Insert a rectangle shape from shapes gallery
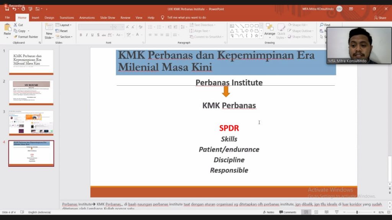The height and width of the screenshot is (220, 392). click(x=247, y=26)
